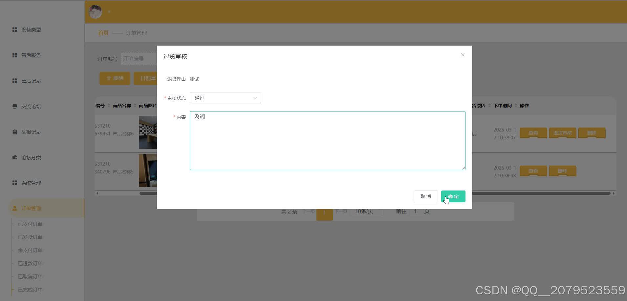Click the left scroll arrow
The image size is (627, 301).
97,193
